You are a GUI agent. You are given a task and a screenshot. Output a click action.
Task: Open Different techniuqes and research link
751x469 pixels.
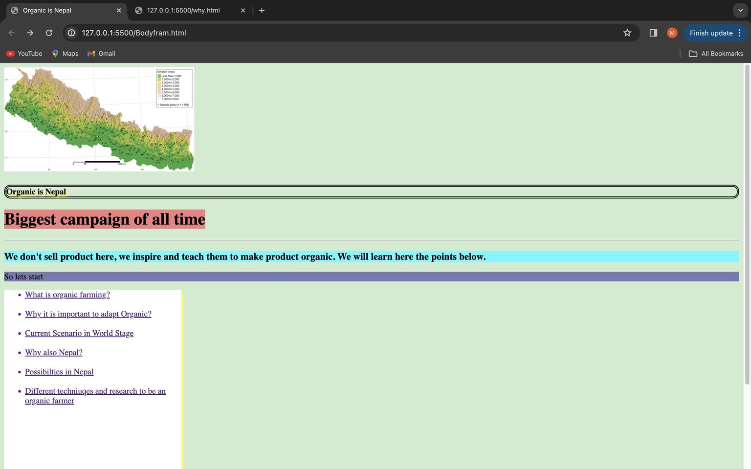click(x=95, y=396)
